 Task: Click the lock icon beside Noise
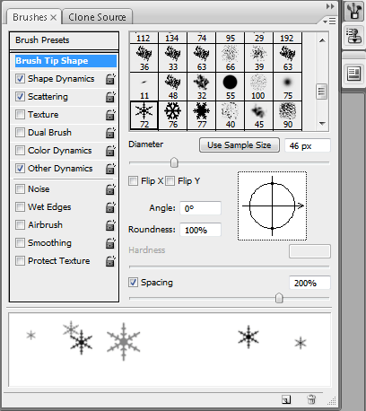click(x=110, y=189)
